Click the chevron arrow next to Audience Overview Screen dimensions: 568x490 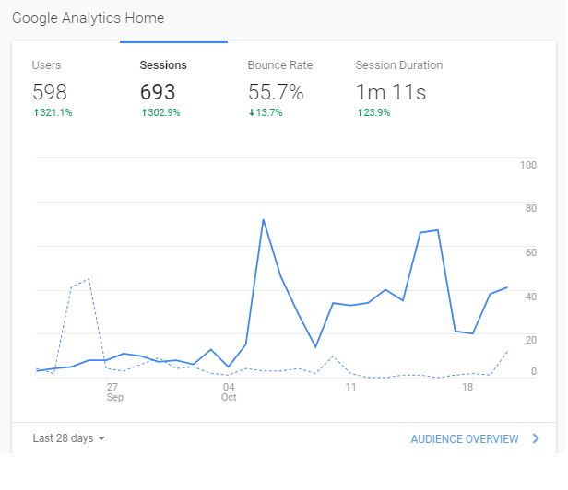pos(536,438)
